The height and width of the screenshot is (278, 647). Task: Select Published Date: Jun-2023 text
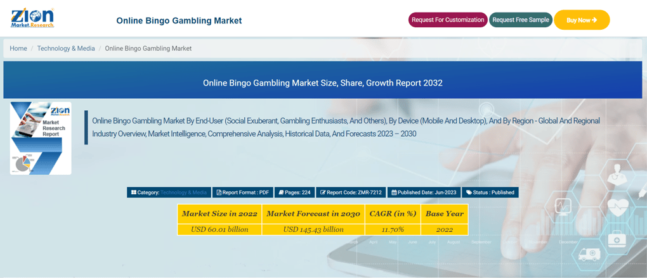[428, 193]
